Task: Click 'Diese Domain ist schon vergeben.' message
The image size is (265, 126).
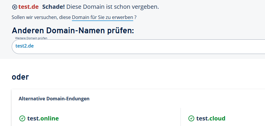Action: 113,7
